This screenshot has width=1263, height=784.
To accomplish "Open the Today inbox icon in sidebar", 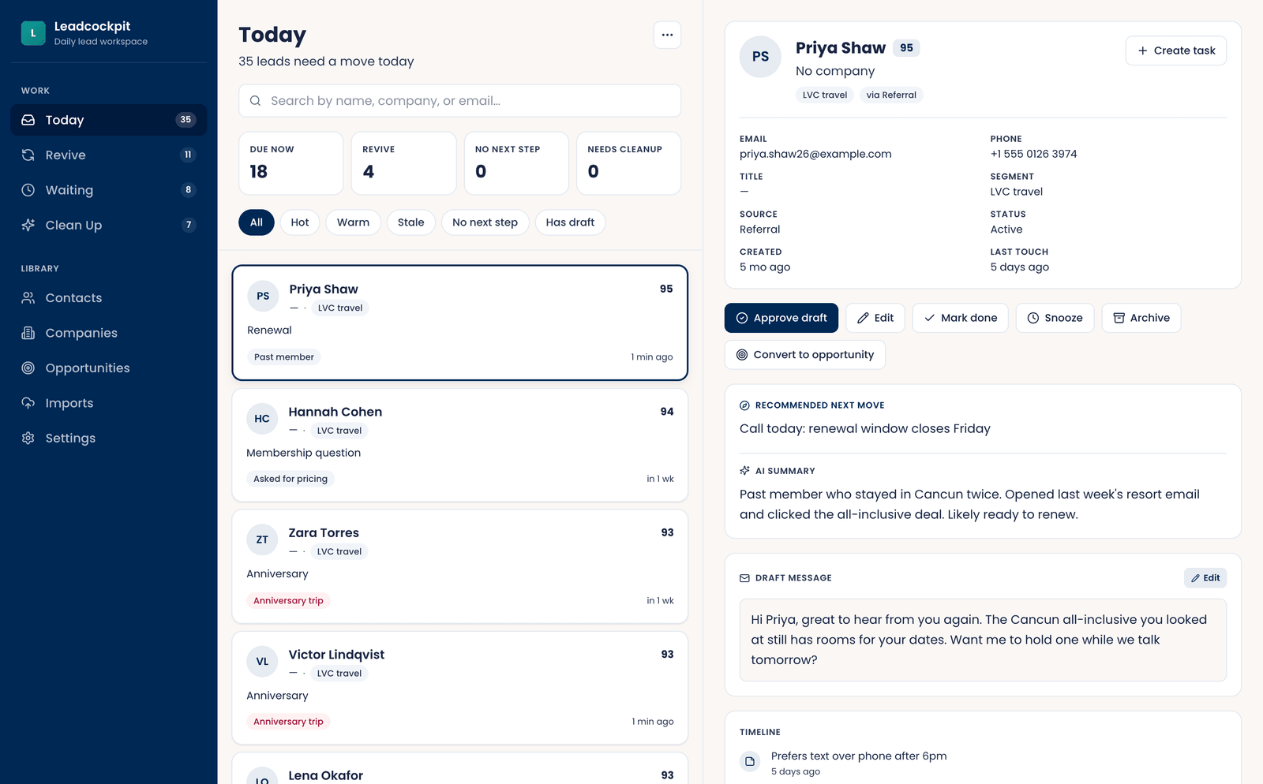I will (x=28, y=120).
